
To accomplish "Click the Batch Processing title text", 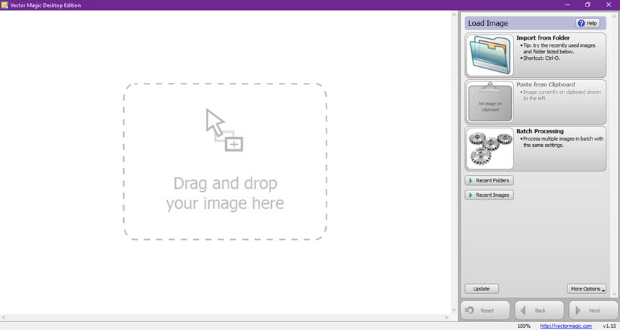I will pyautogui.click(x=540, y=131).
